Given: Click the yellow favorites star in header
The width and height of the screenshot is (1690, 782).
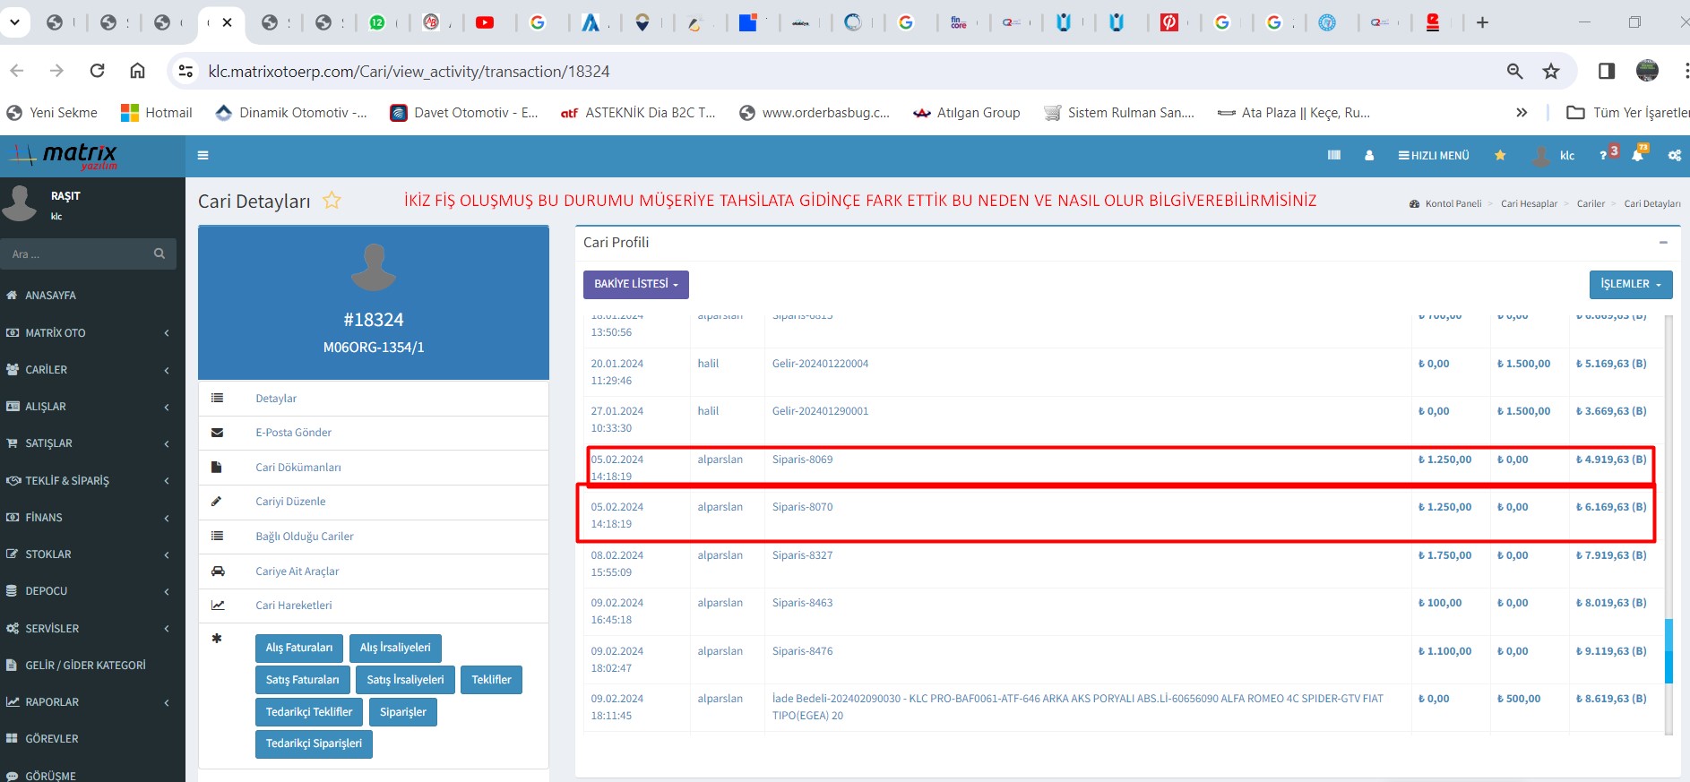Looking at the screenshot, I should (1500, 156).
